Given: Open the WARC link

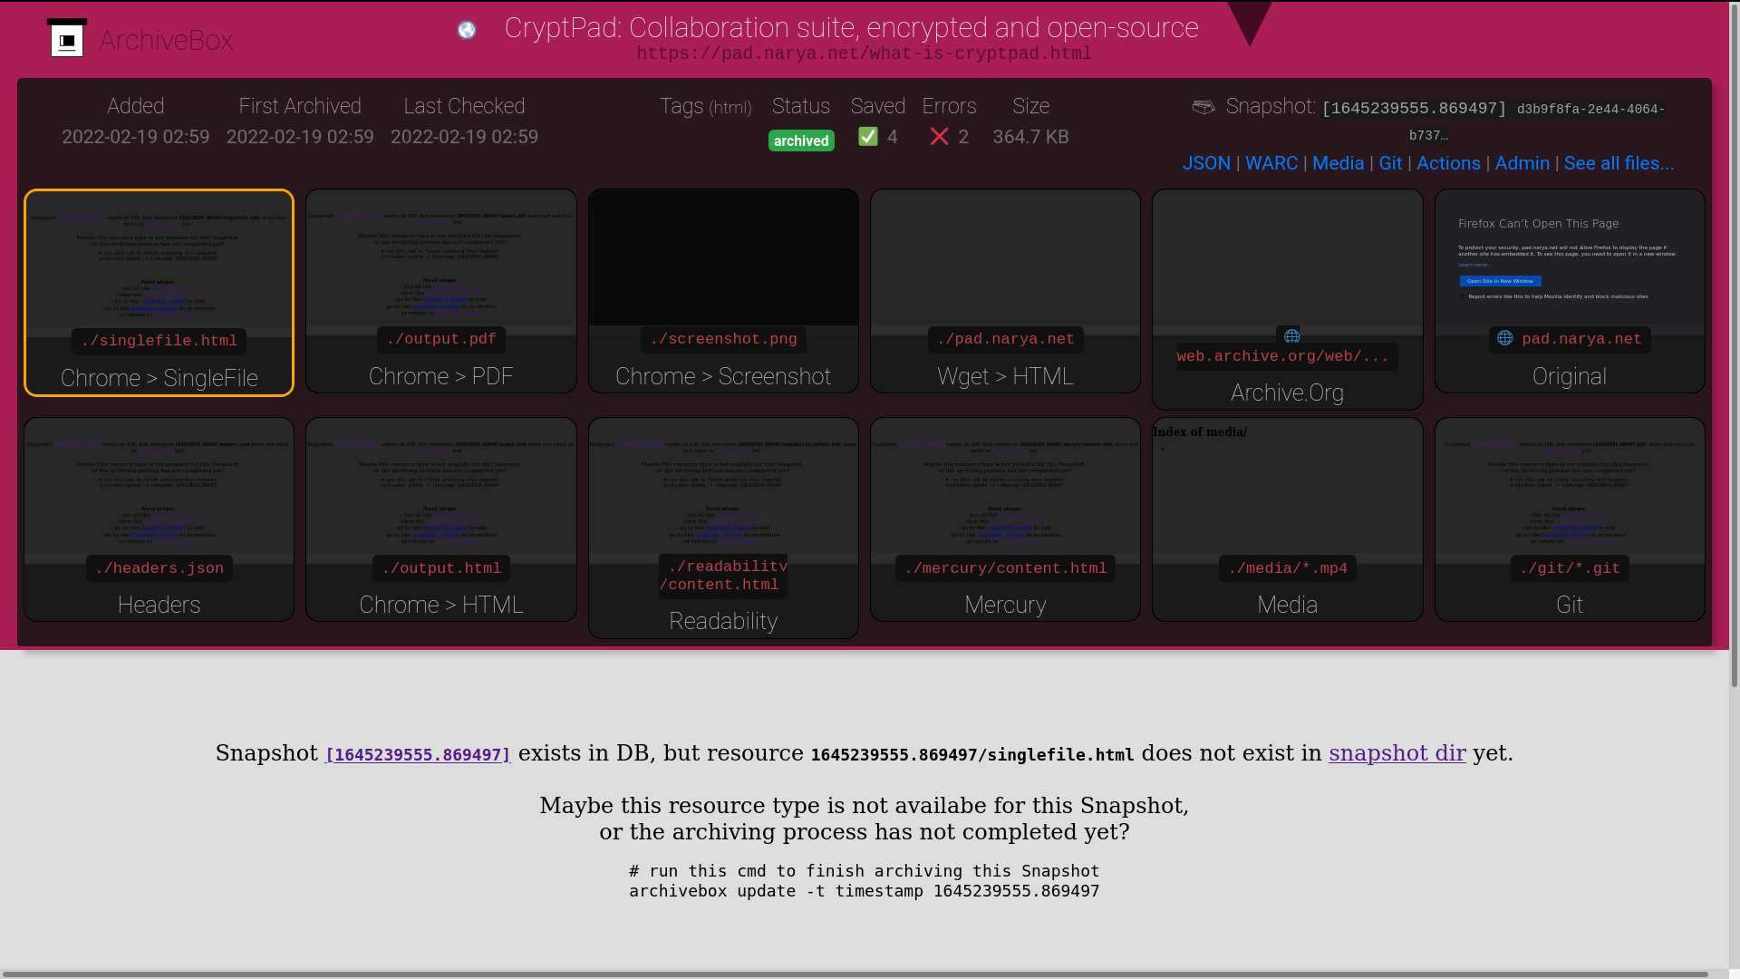Looking at the screenshot, I should 1271,163.
